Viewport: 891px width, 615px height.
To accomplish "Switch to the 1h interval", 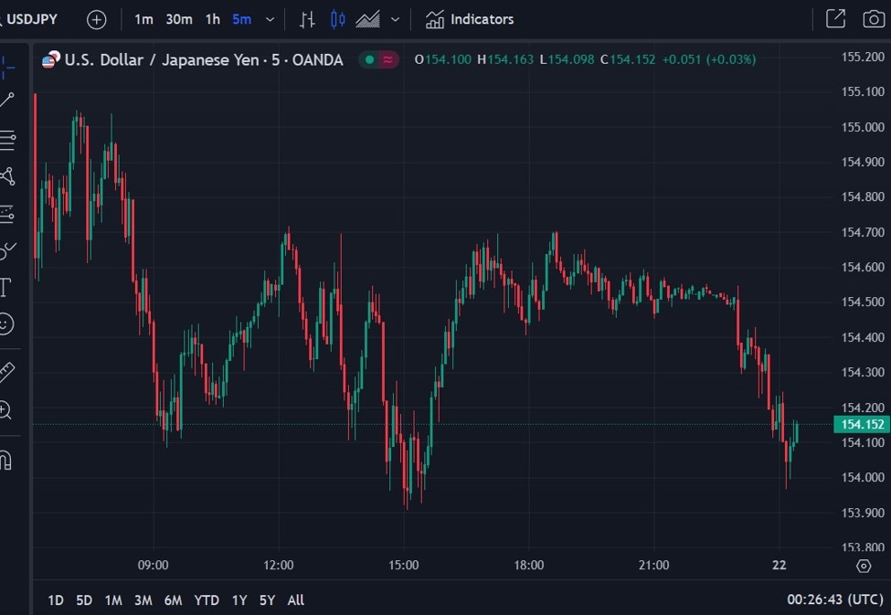I will pos(212,19).
